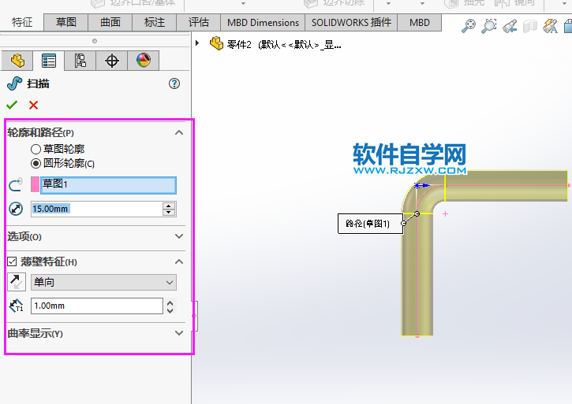Collapse the 薄壁特征 section chevron
This screenshot has height=404, width=572.
click(179, 261)
